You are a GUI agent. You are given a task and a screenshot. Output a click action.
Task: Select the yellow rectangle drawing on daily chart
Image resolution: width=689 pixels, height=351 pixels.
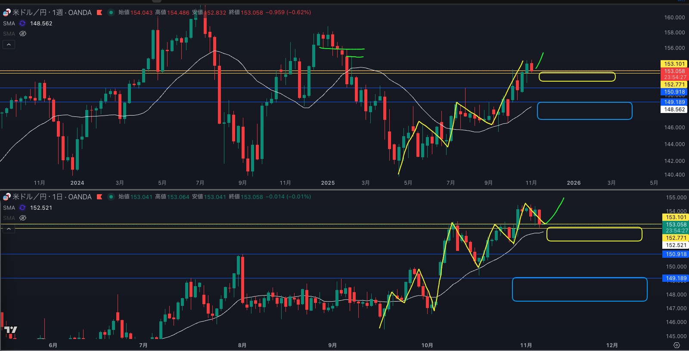(x=594, y=228)
